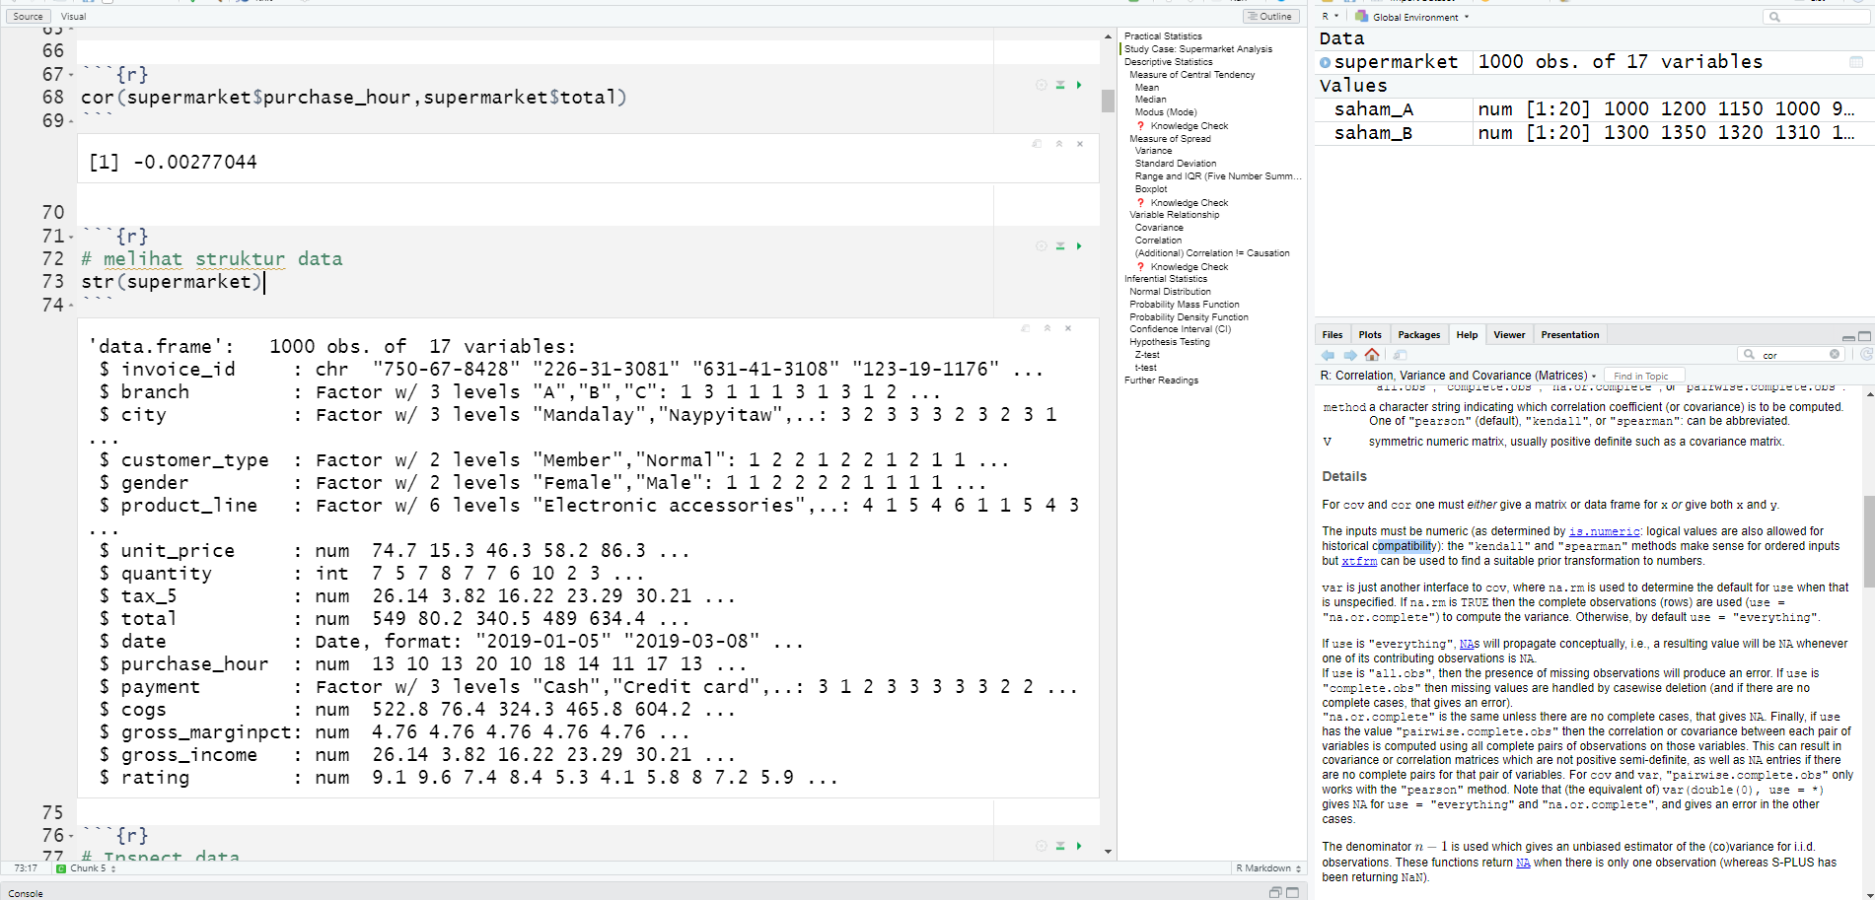
Task: Clear the help search query
Action: click(1831, 353)
